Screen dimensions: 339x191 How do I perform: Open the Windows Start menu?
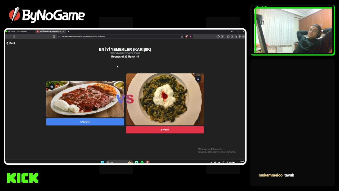pos(102,162)
